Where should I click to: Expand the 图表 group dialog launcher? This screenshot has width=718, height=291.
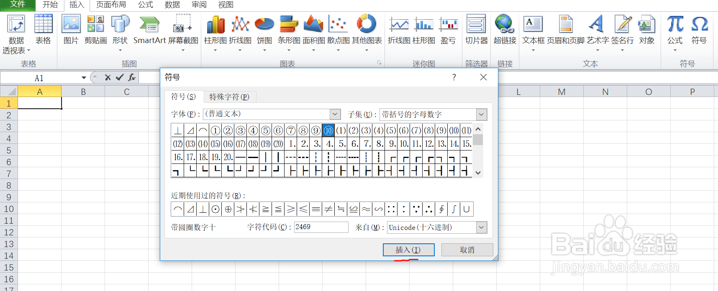point(380,63)
